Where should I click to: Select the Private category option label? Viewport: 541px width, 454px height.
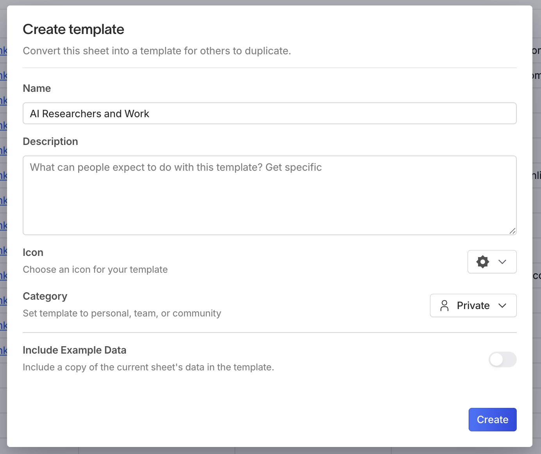[x=473, y=306]
